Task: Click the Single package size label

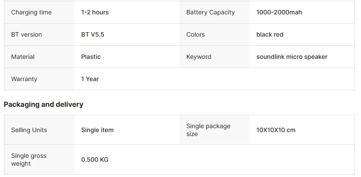Action: point(208,130)
